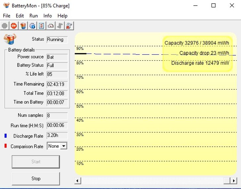Click the Time Remaining label
Image resolution: width=241 pixels, height=189 pixels.
point(29,84)
